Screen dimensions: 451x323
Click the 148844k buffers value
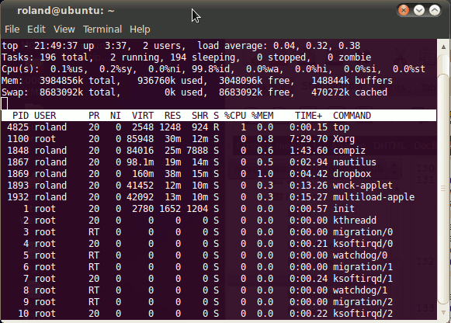(352, 81)
